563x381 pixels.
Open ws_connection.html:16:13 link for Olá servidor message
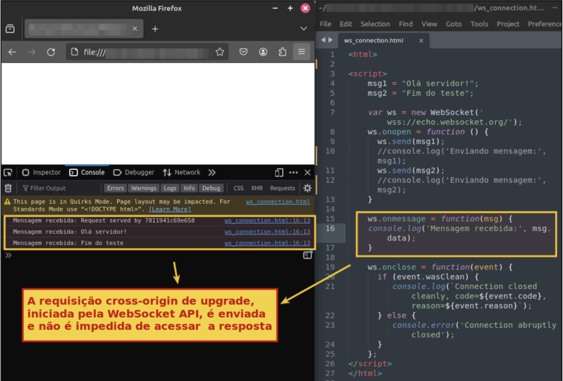click(x=267, y=232)
